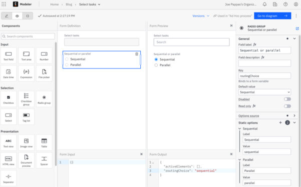The image size is (301, 187).
Task: Add an HTML view component
Action: tap(9, 160)
